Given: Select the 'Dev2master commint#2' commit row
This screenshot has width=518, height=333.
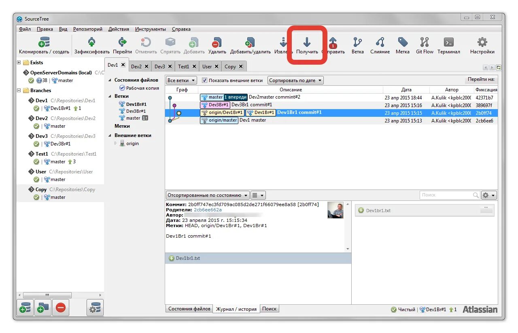Looking at the screenshot, I should (x=331, y=97).
